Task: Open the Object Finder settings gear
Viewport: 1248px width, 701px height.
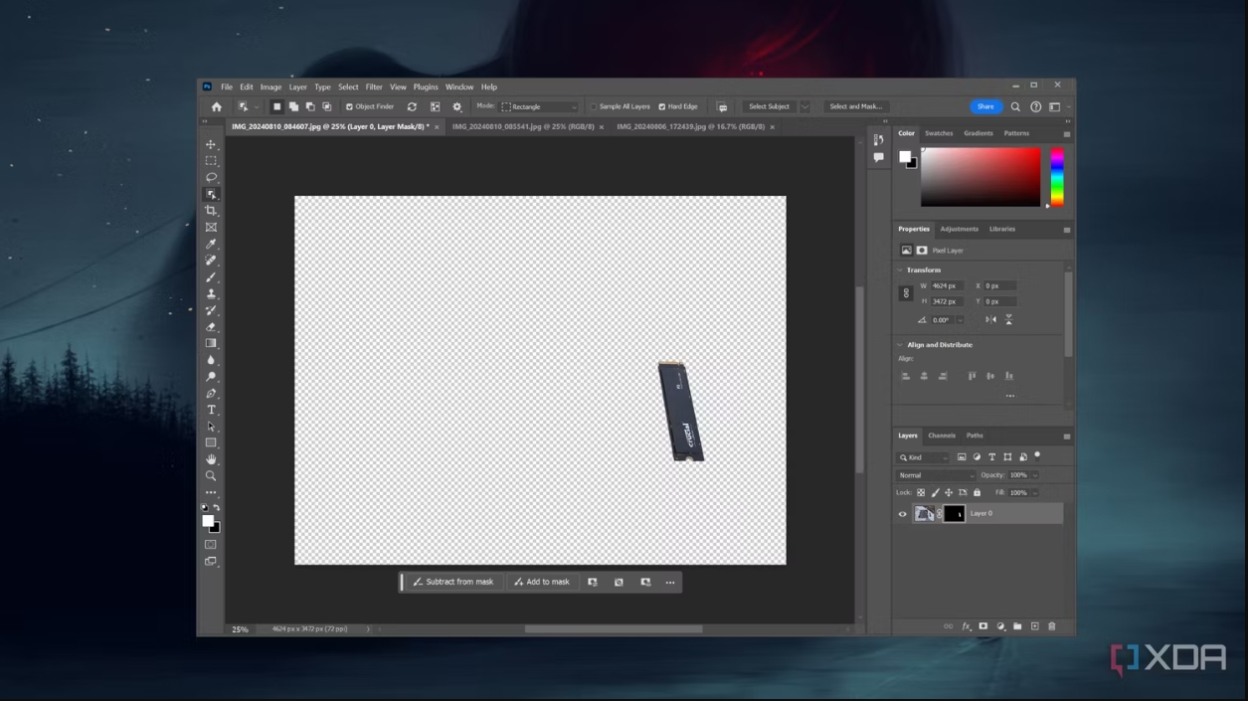Action: click(x=457, y=106)
